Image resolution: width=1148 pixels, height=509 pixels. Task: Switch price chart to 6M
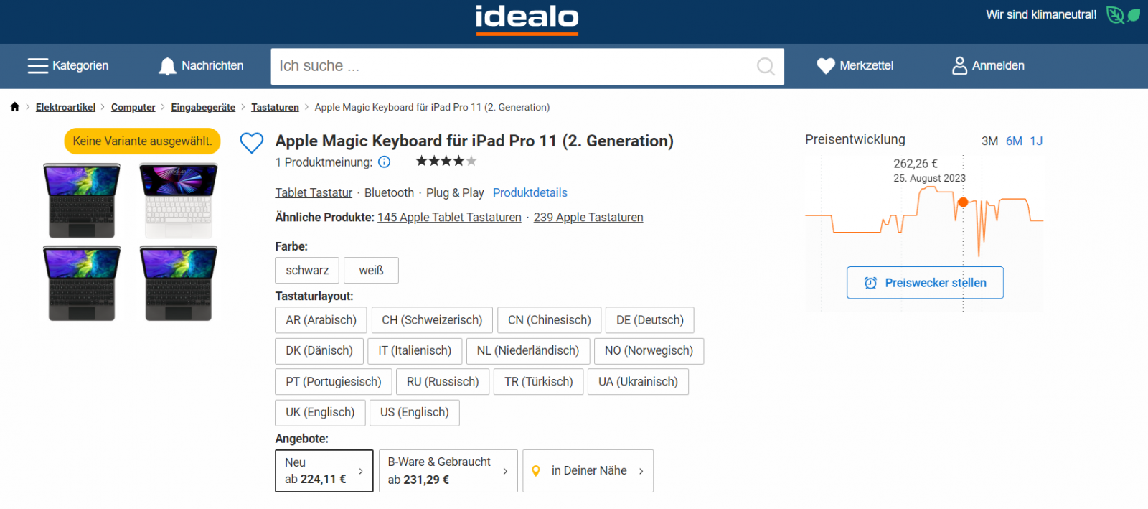[1014, 141]
